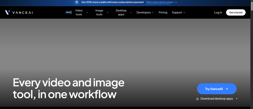Image resolution: width=253 pixels, height=109 pixels.
Task: Click the arrow inside Try VanceAI button
Action: (227, 89)
